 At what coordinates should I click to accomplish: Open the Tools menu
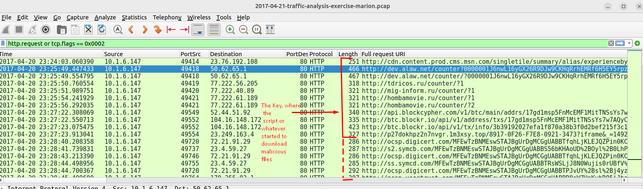coord(224,17)
